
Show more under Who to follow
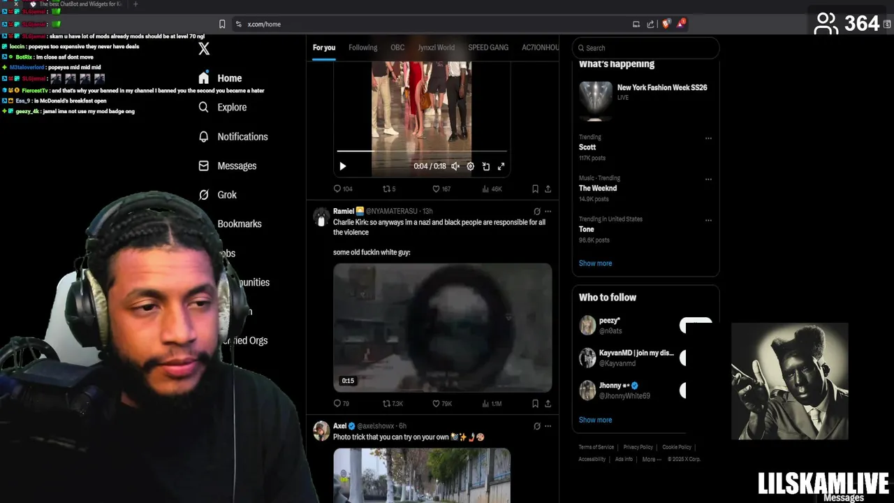point(595,420)
